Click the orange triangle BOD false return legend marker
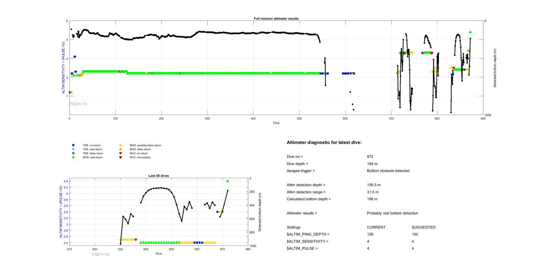 tap(121, 149)
